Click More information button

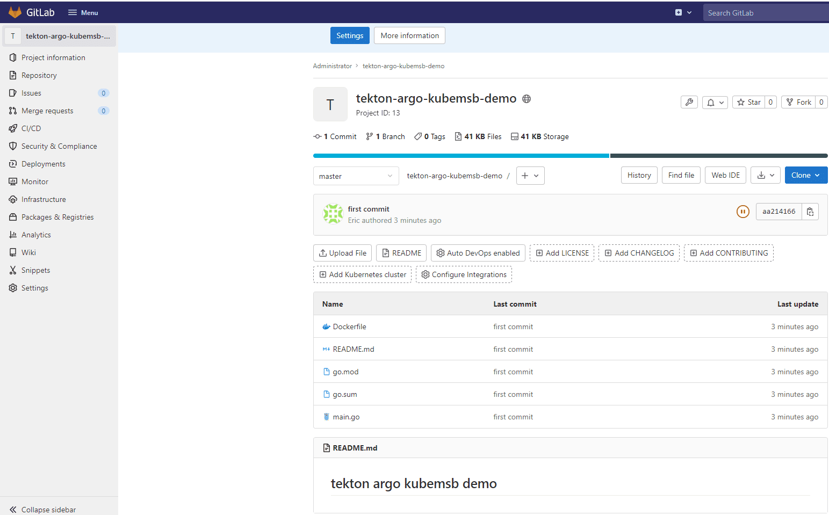[409, 35]
